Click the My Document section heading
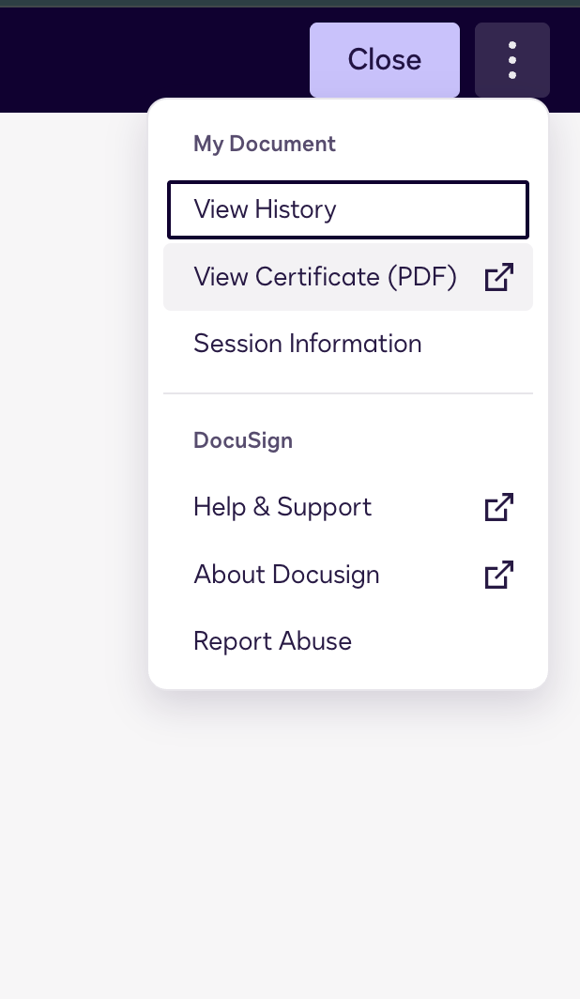 point(265,144)
